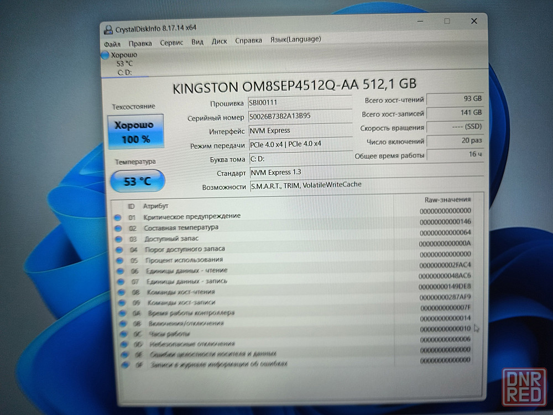Select the Критическое предупреждение attribute text
Viewport: 553px width, 415px height.
(x=192, y=216)
